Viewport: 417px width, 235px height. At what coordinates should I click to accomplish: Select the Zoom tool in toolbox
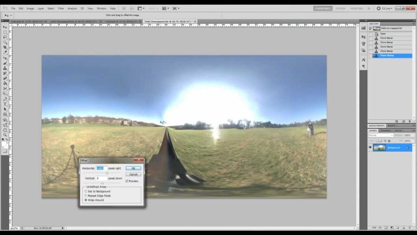pos(5,135)
